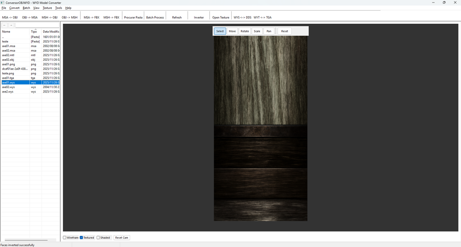The image size is (461, 247).
Task: Open the Texture menu
Action: [47, 8]
